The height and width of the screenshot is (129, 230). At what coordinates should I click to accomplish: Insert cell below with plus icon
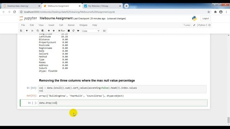tap(27, 31)
